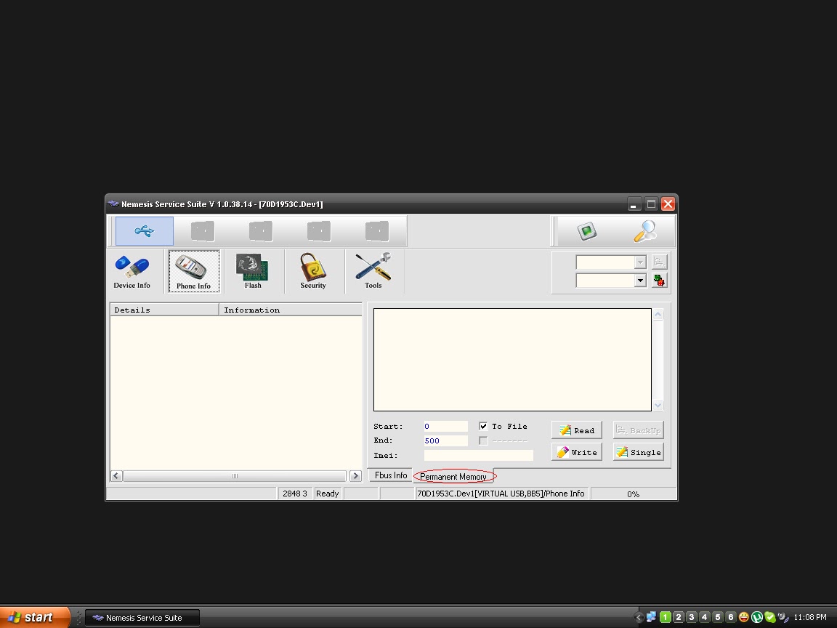Open the lower combo box dropdown
Screen dimensions: 837x628
(640, 281)
